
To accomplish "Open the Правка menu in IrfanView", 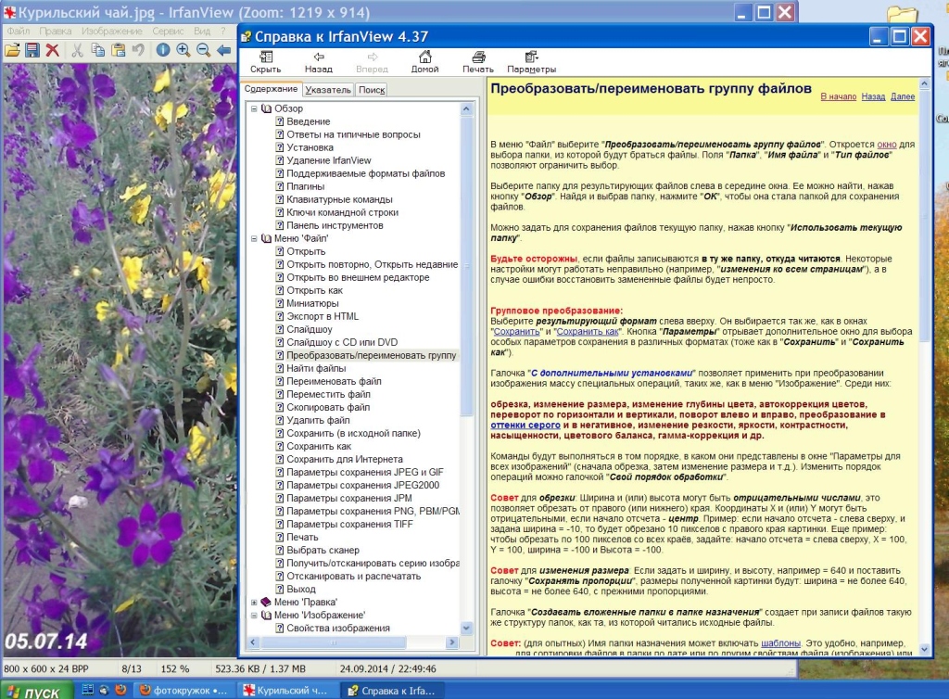I will pyautogui.click(x=55, y=31).
